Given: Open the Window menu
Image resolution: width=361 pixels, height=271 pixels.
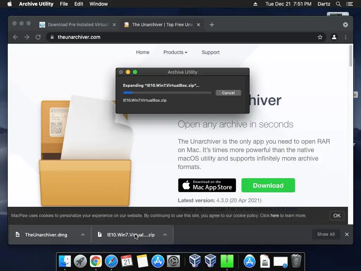Looking at the screenshot, I should 99,4.
